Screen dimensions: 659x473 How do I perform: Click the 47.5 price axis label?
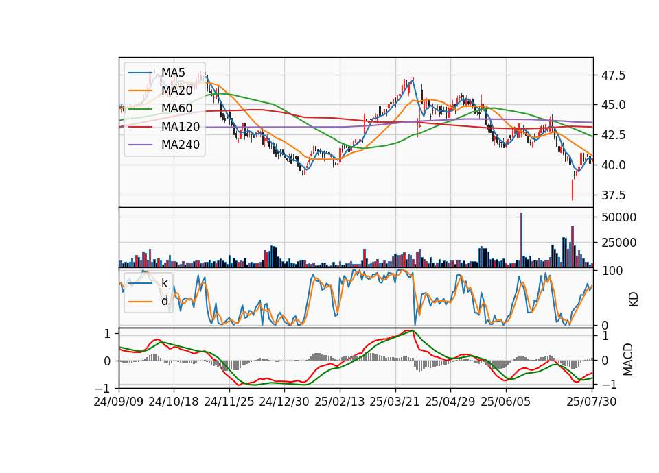[613, 75]
